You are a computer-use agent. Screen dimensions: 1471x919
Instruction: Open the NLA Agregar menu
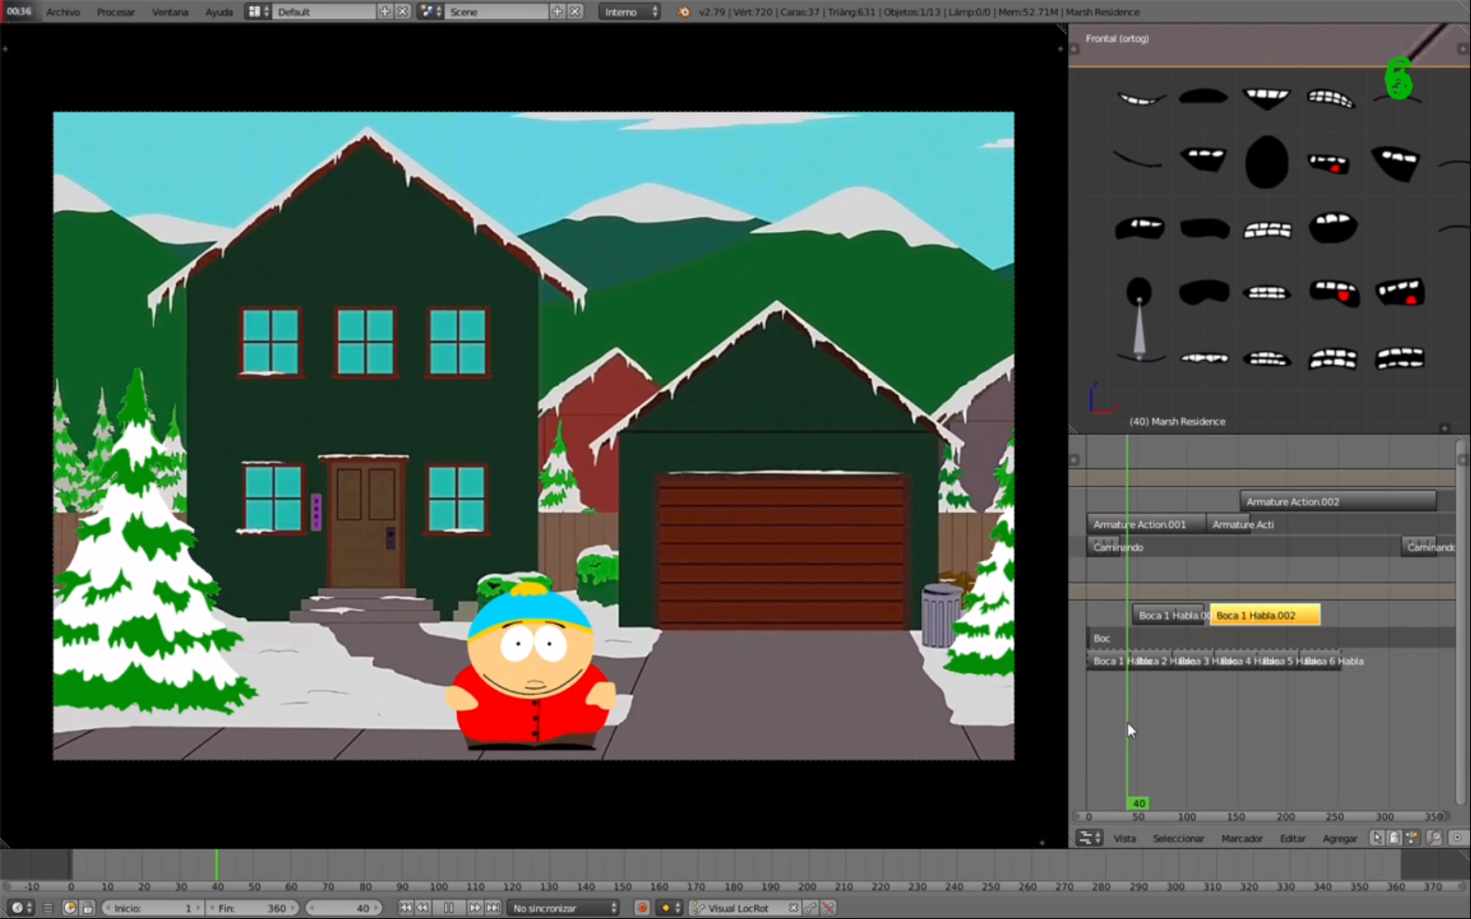tap(1340, 838)
